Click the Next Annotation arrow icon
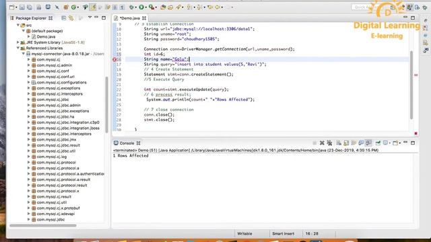 [x=189, y=7]
